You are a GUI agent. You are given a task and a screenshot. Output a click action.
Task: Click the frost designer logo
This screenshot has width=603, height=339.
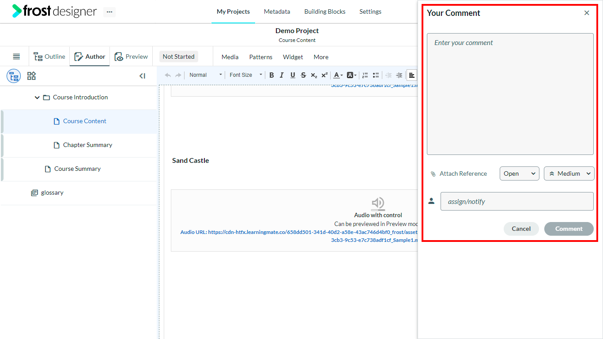coord(54,11)
